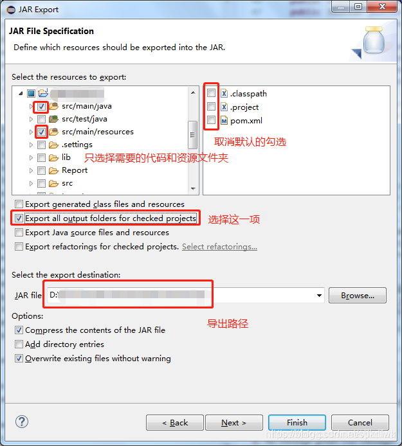Enable Export Java source files and resources
Image resolution: width=402 pixels, height=446 pixels.
pyautogui.click(x=19, y=233)
